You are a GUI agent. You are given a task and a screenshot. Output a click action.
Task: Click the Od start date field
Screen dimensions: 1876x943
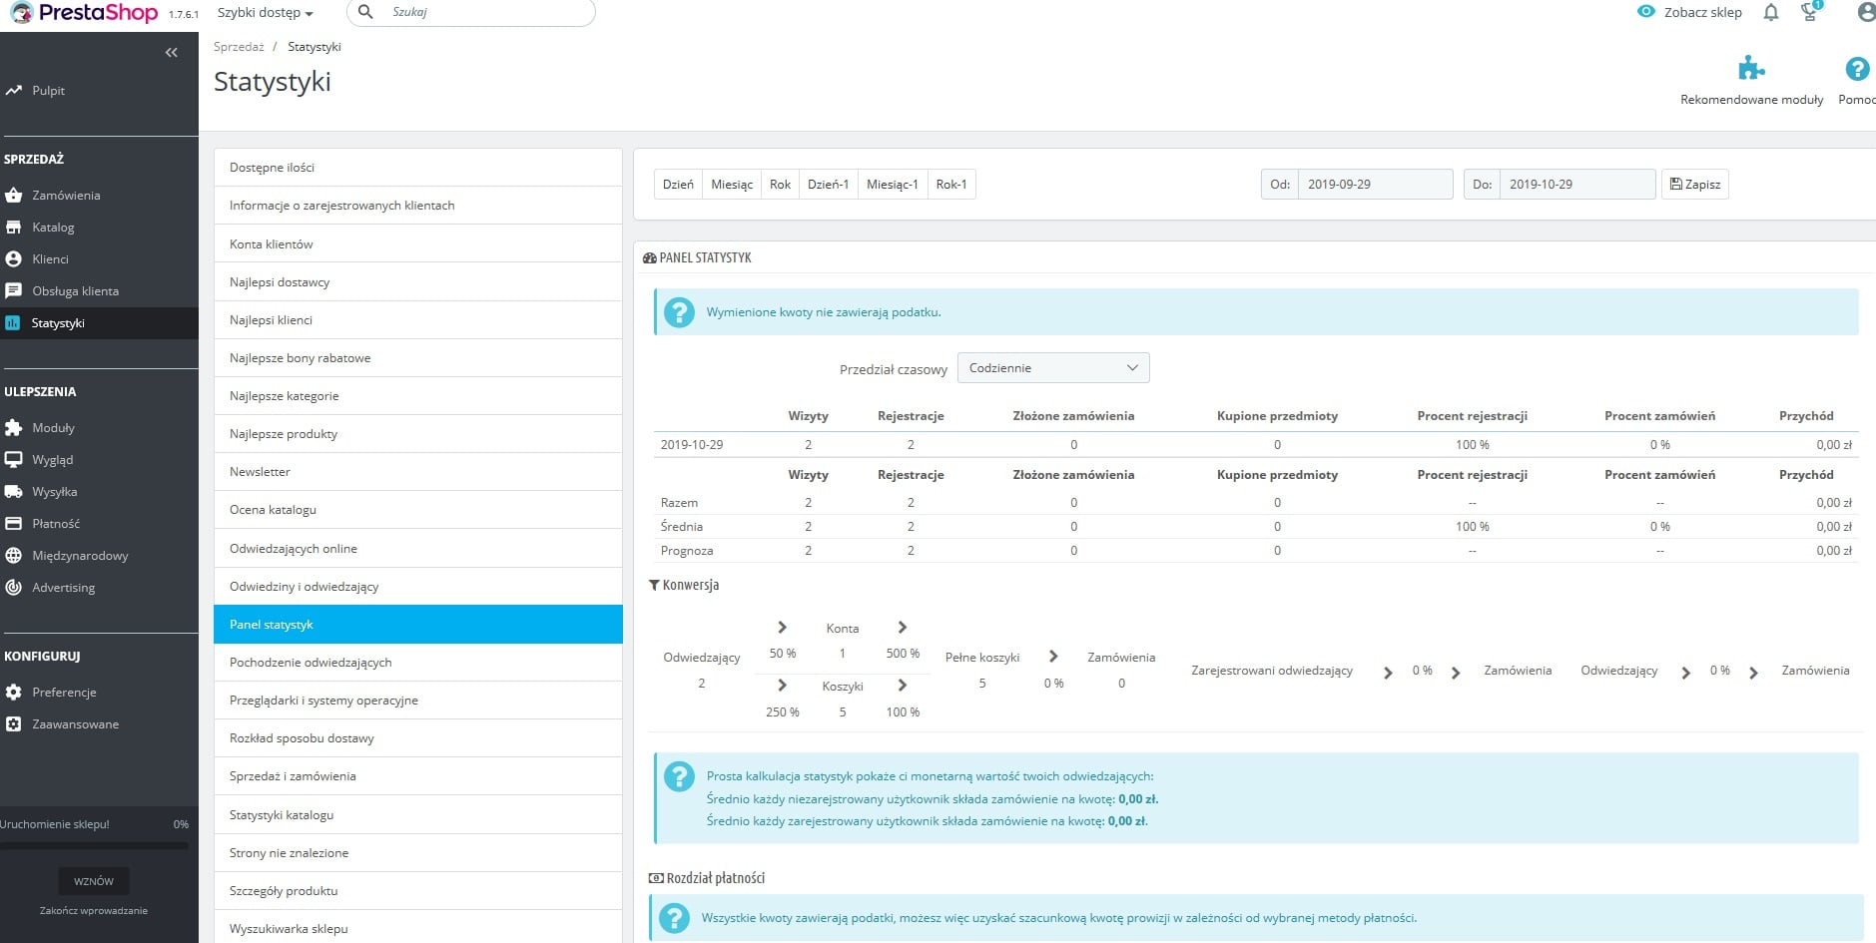(1374, 185)
